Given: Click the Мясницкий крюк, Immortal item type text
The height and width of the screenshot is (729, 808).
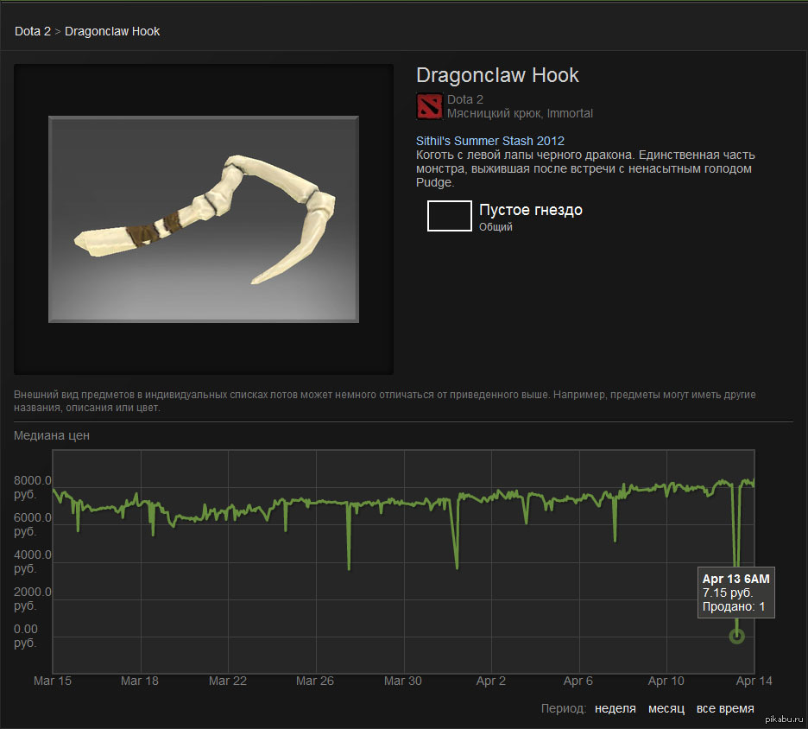Looking at the screenshot, I should (x=520, y=113).
